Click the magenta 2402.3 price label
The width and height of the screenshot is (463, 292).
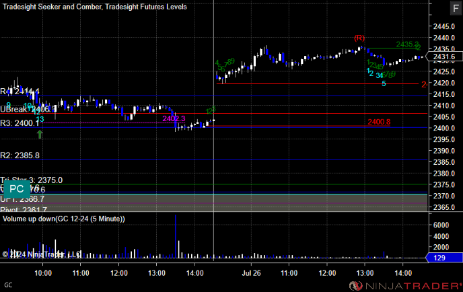point(174,118)
